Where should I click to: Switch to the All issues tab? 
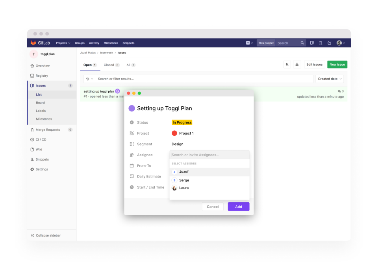click(131, 65)
